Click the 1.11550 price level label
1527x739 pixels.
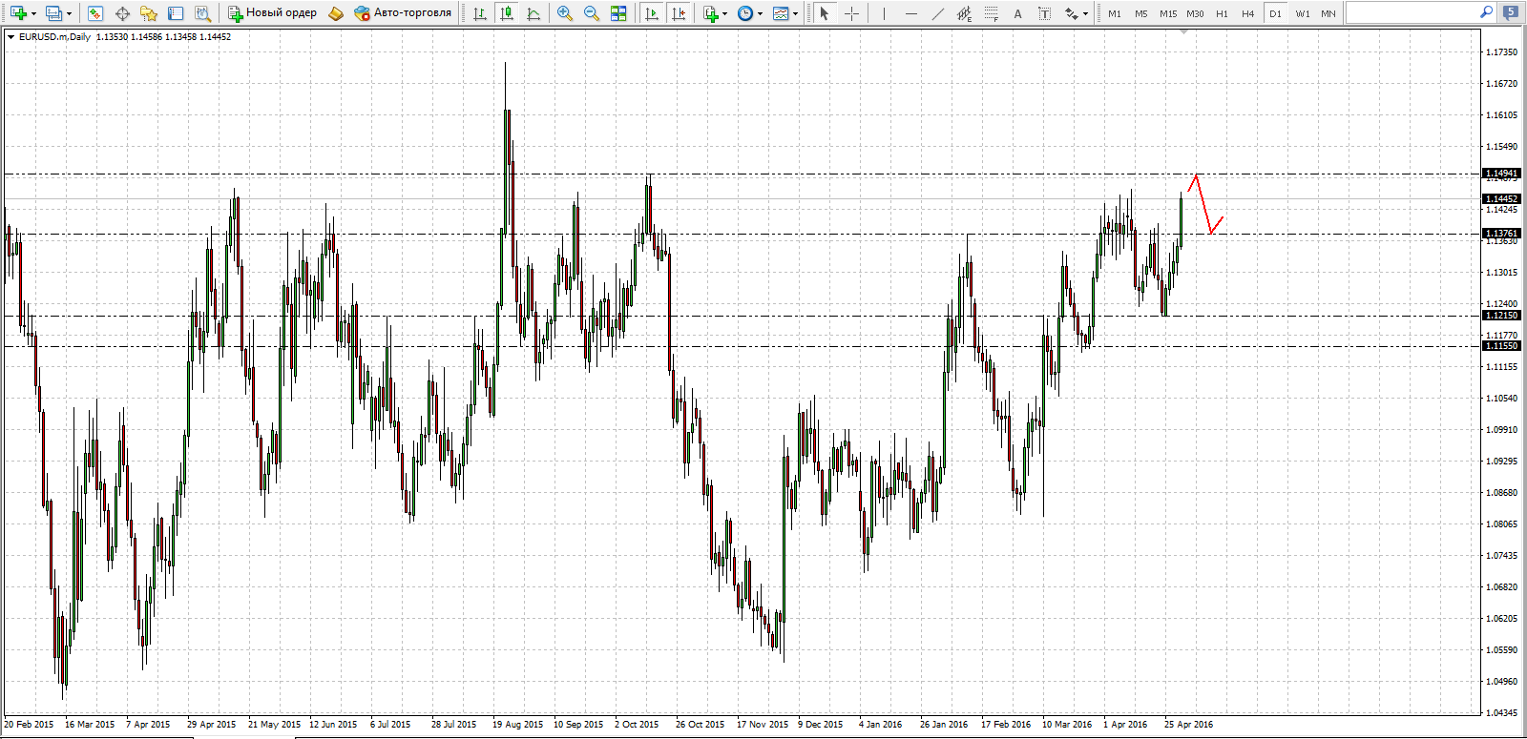point(1501,346)
